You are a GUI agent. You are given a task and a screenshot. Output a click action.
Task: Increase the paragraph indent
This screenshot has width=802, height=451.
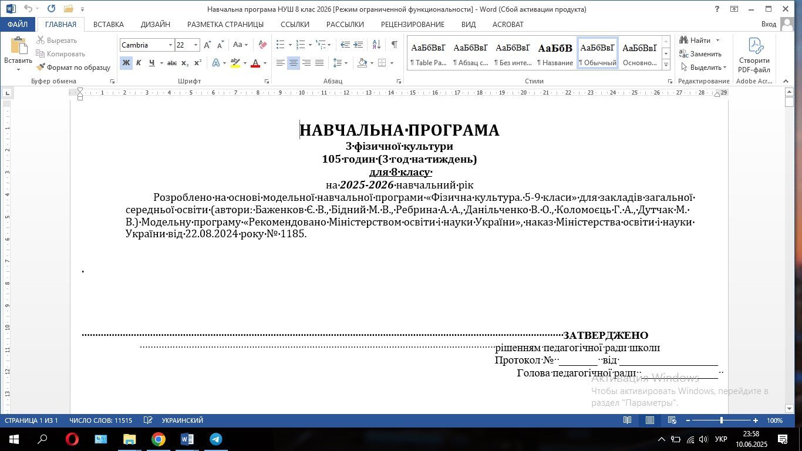point(358,45)
